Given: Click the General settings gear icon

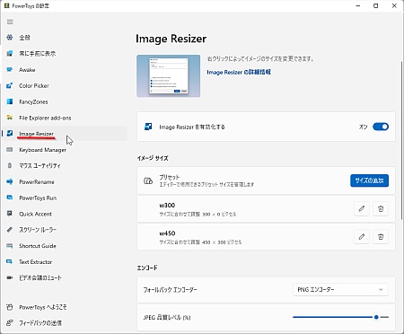Looking at the screenshot, I should (x=10, y=38).
